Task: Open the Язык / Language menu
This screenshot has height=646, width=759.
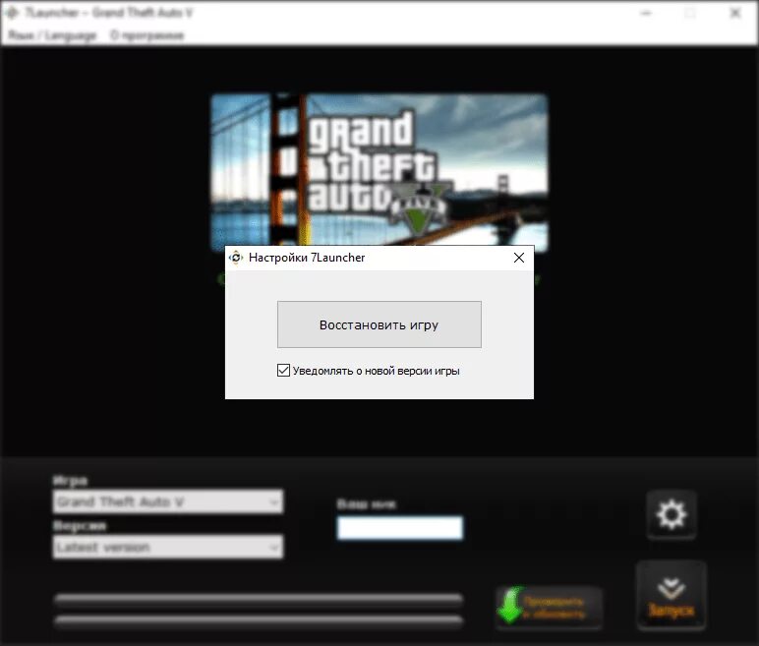Action: (x=52, y=35)
